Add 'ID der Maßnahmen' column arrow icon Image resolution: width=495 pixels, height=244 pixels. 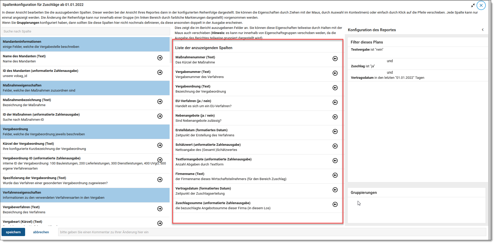click(x=160, y=116)
